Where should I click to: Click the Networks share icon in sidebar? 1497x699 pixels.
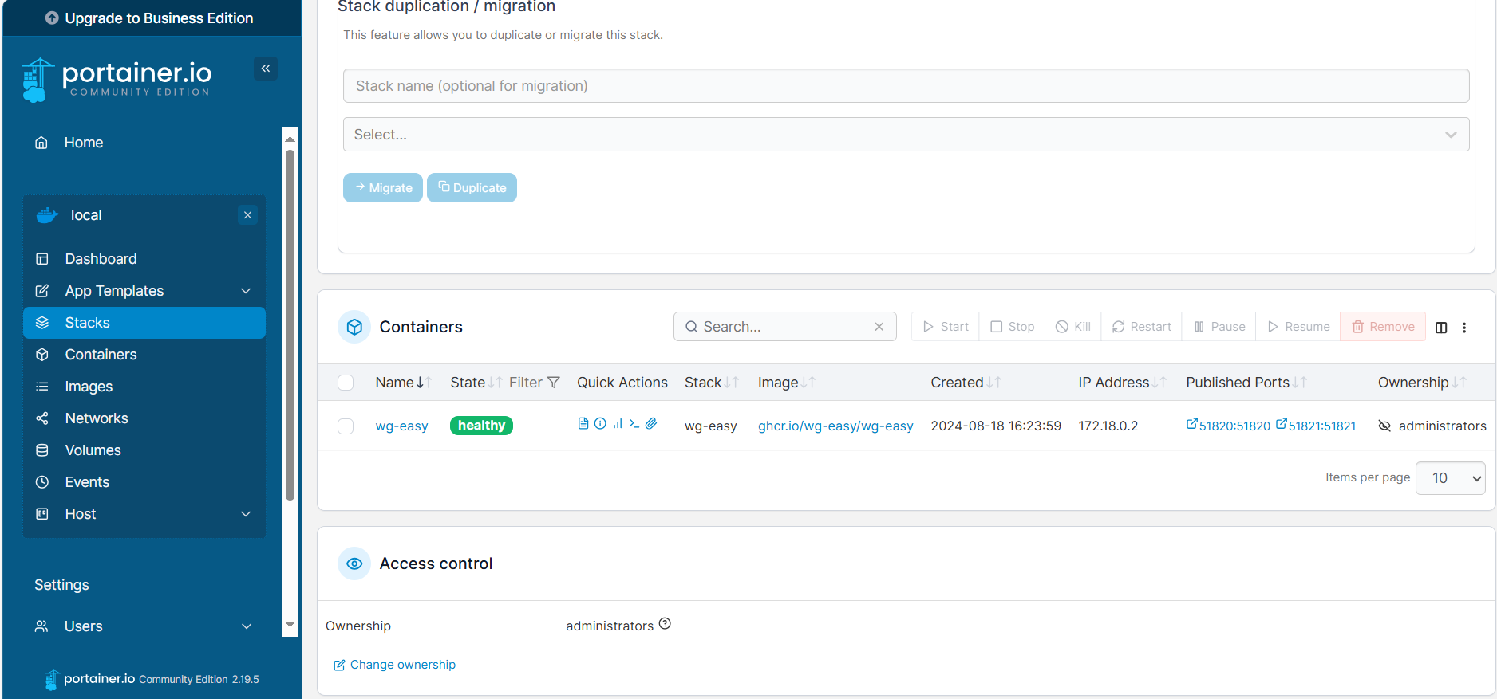(x=42, y=418)
